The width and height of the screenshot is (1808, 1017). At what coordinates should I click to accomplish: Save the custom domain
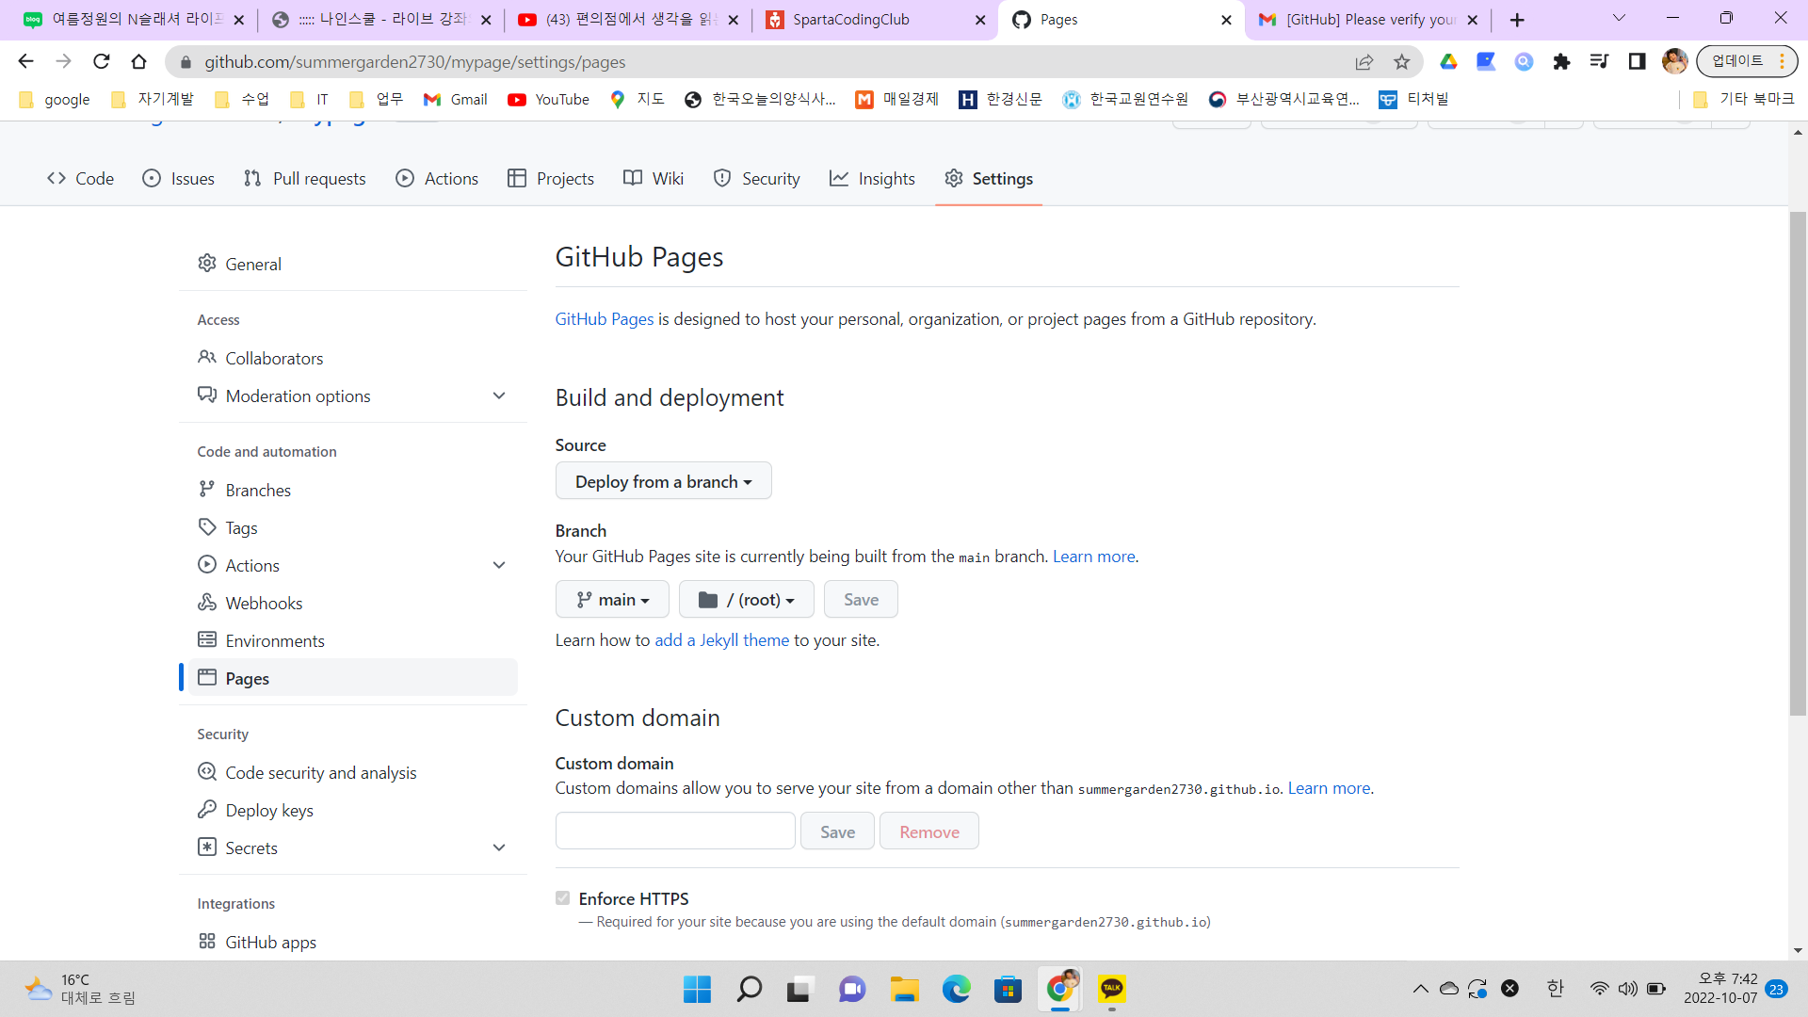pos(837,831)
